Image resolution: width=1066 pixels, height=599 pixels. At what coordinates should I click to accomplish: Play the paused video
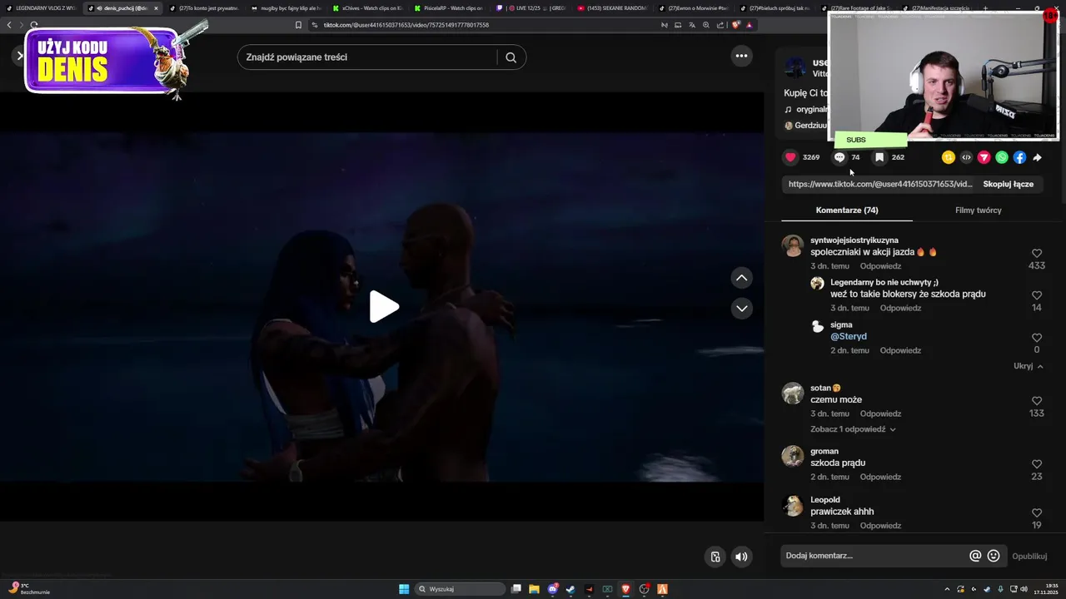(383, 307)
